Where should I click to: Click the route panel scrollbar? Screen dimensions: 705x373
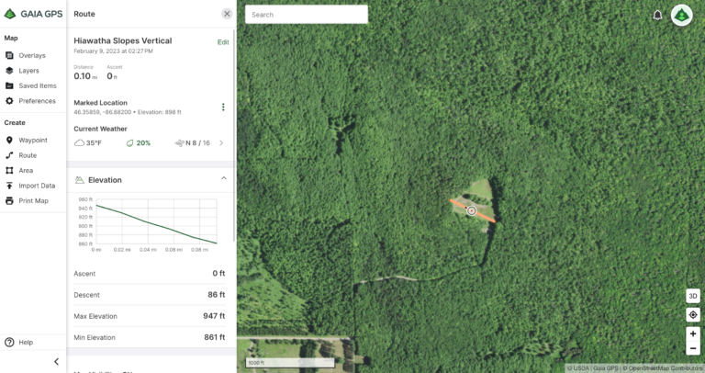tap(234, 135)
